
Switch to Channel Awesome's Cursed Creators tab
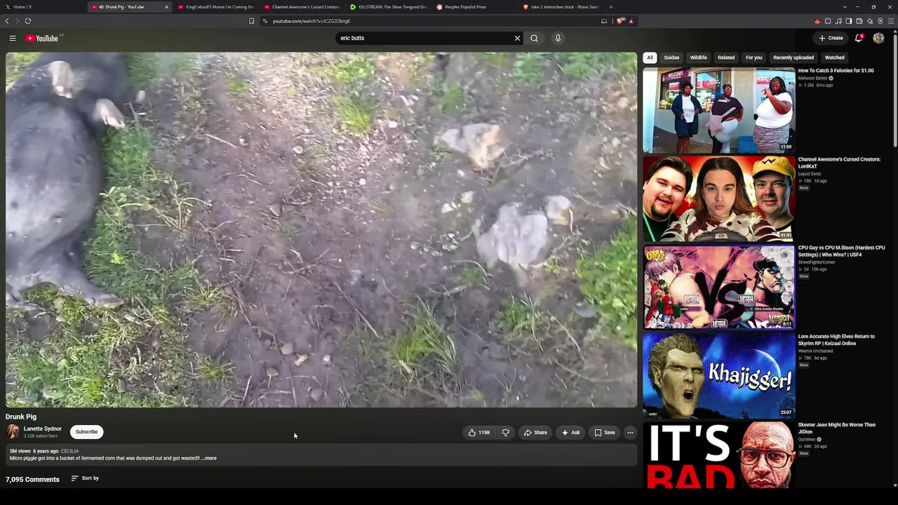302,7
